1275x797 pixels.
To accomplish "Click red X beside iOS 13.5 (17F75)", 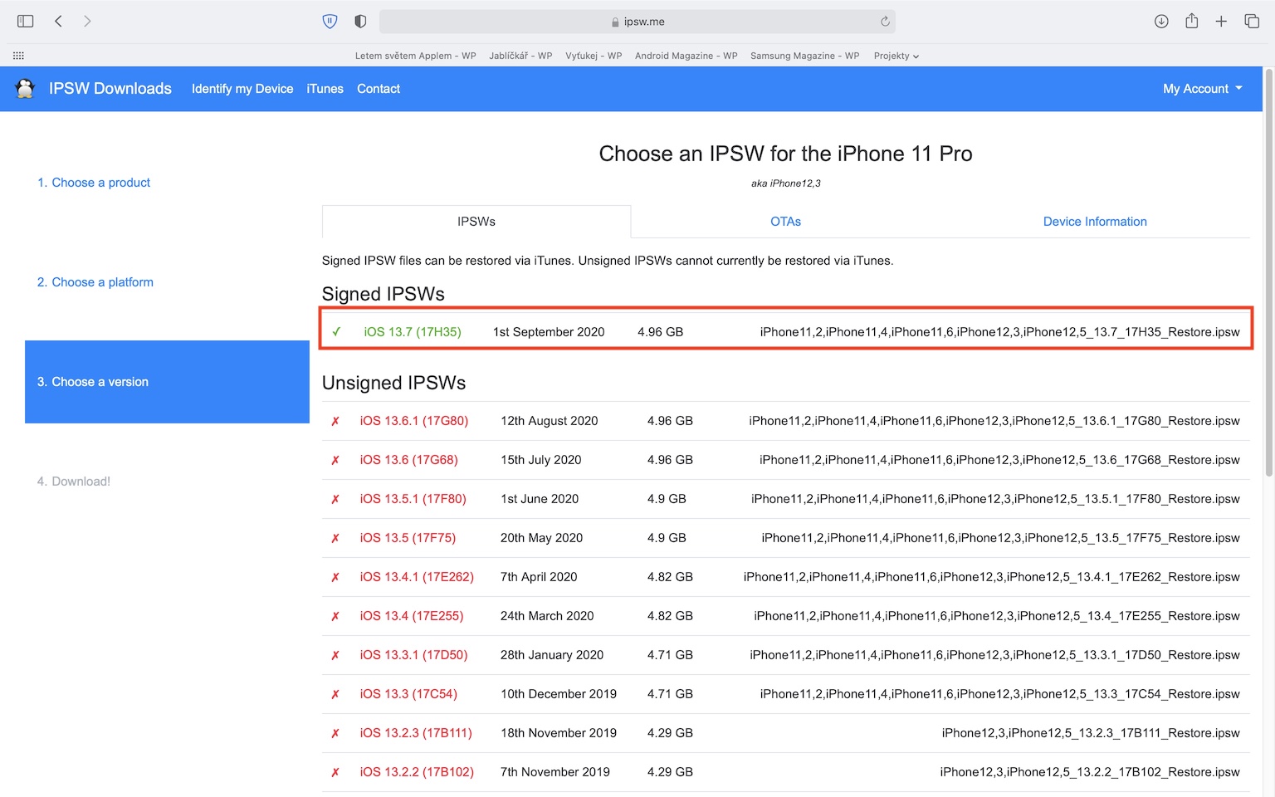I will pyautogui.click(x=335, y=538).
